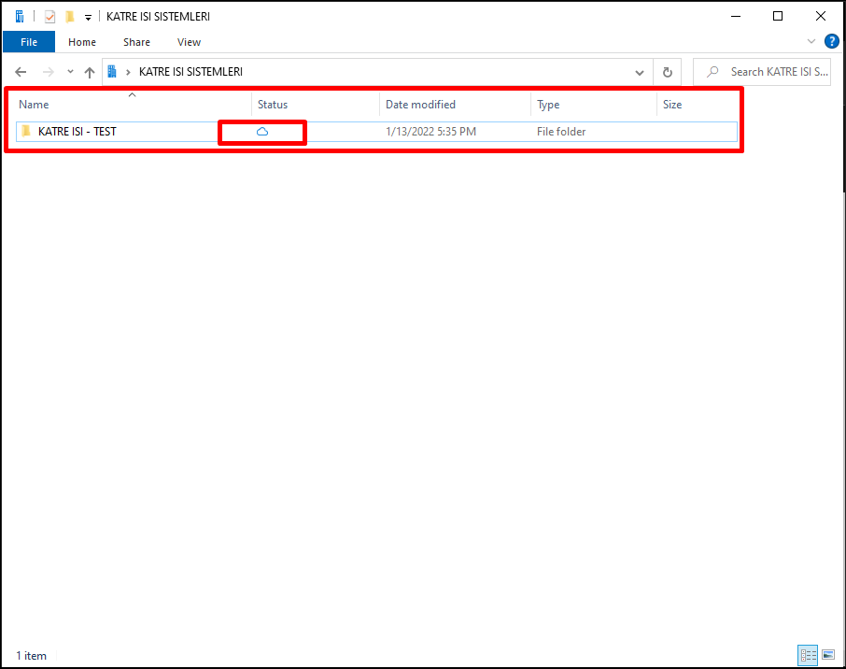Screen dimensions: 846x669
Task: Click the search magnifier icon
Action: pos(712,71)
